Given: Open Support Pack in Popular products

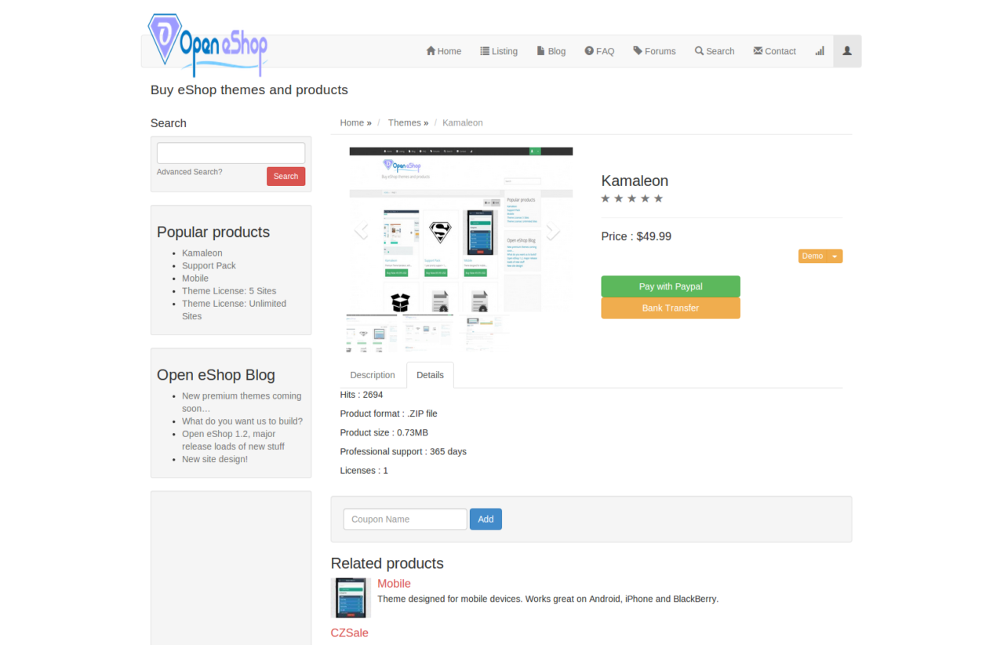Looking at the screenshot, I should (x=209, y=265).
